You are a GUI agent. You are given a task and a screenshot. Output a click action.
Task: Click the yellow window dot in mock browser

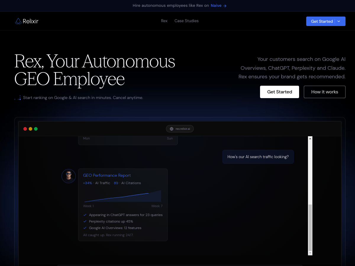[30, 129]
